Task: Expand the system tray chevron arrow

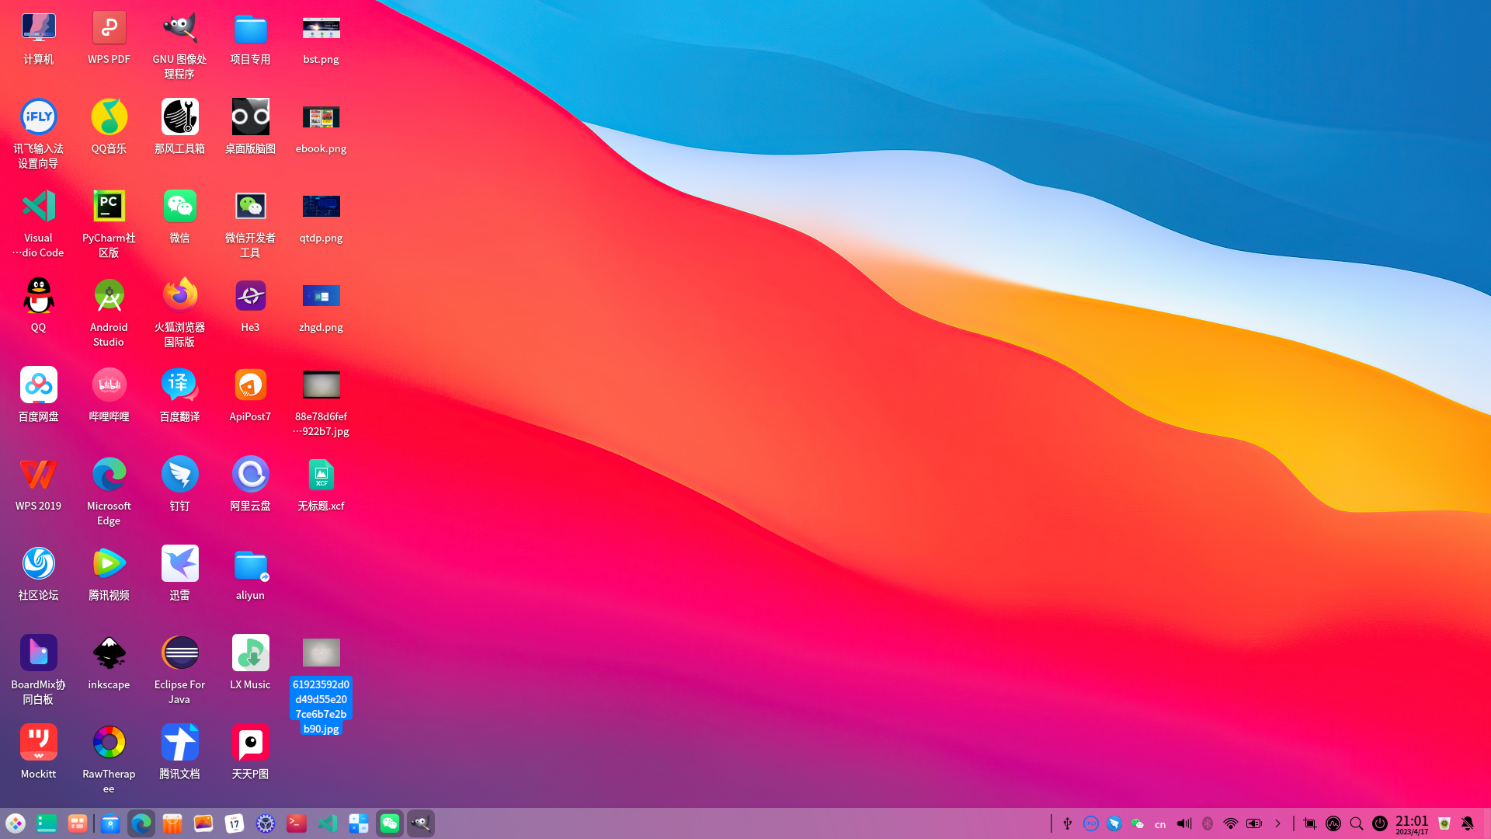Action: click(x=1277, y=823)
